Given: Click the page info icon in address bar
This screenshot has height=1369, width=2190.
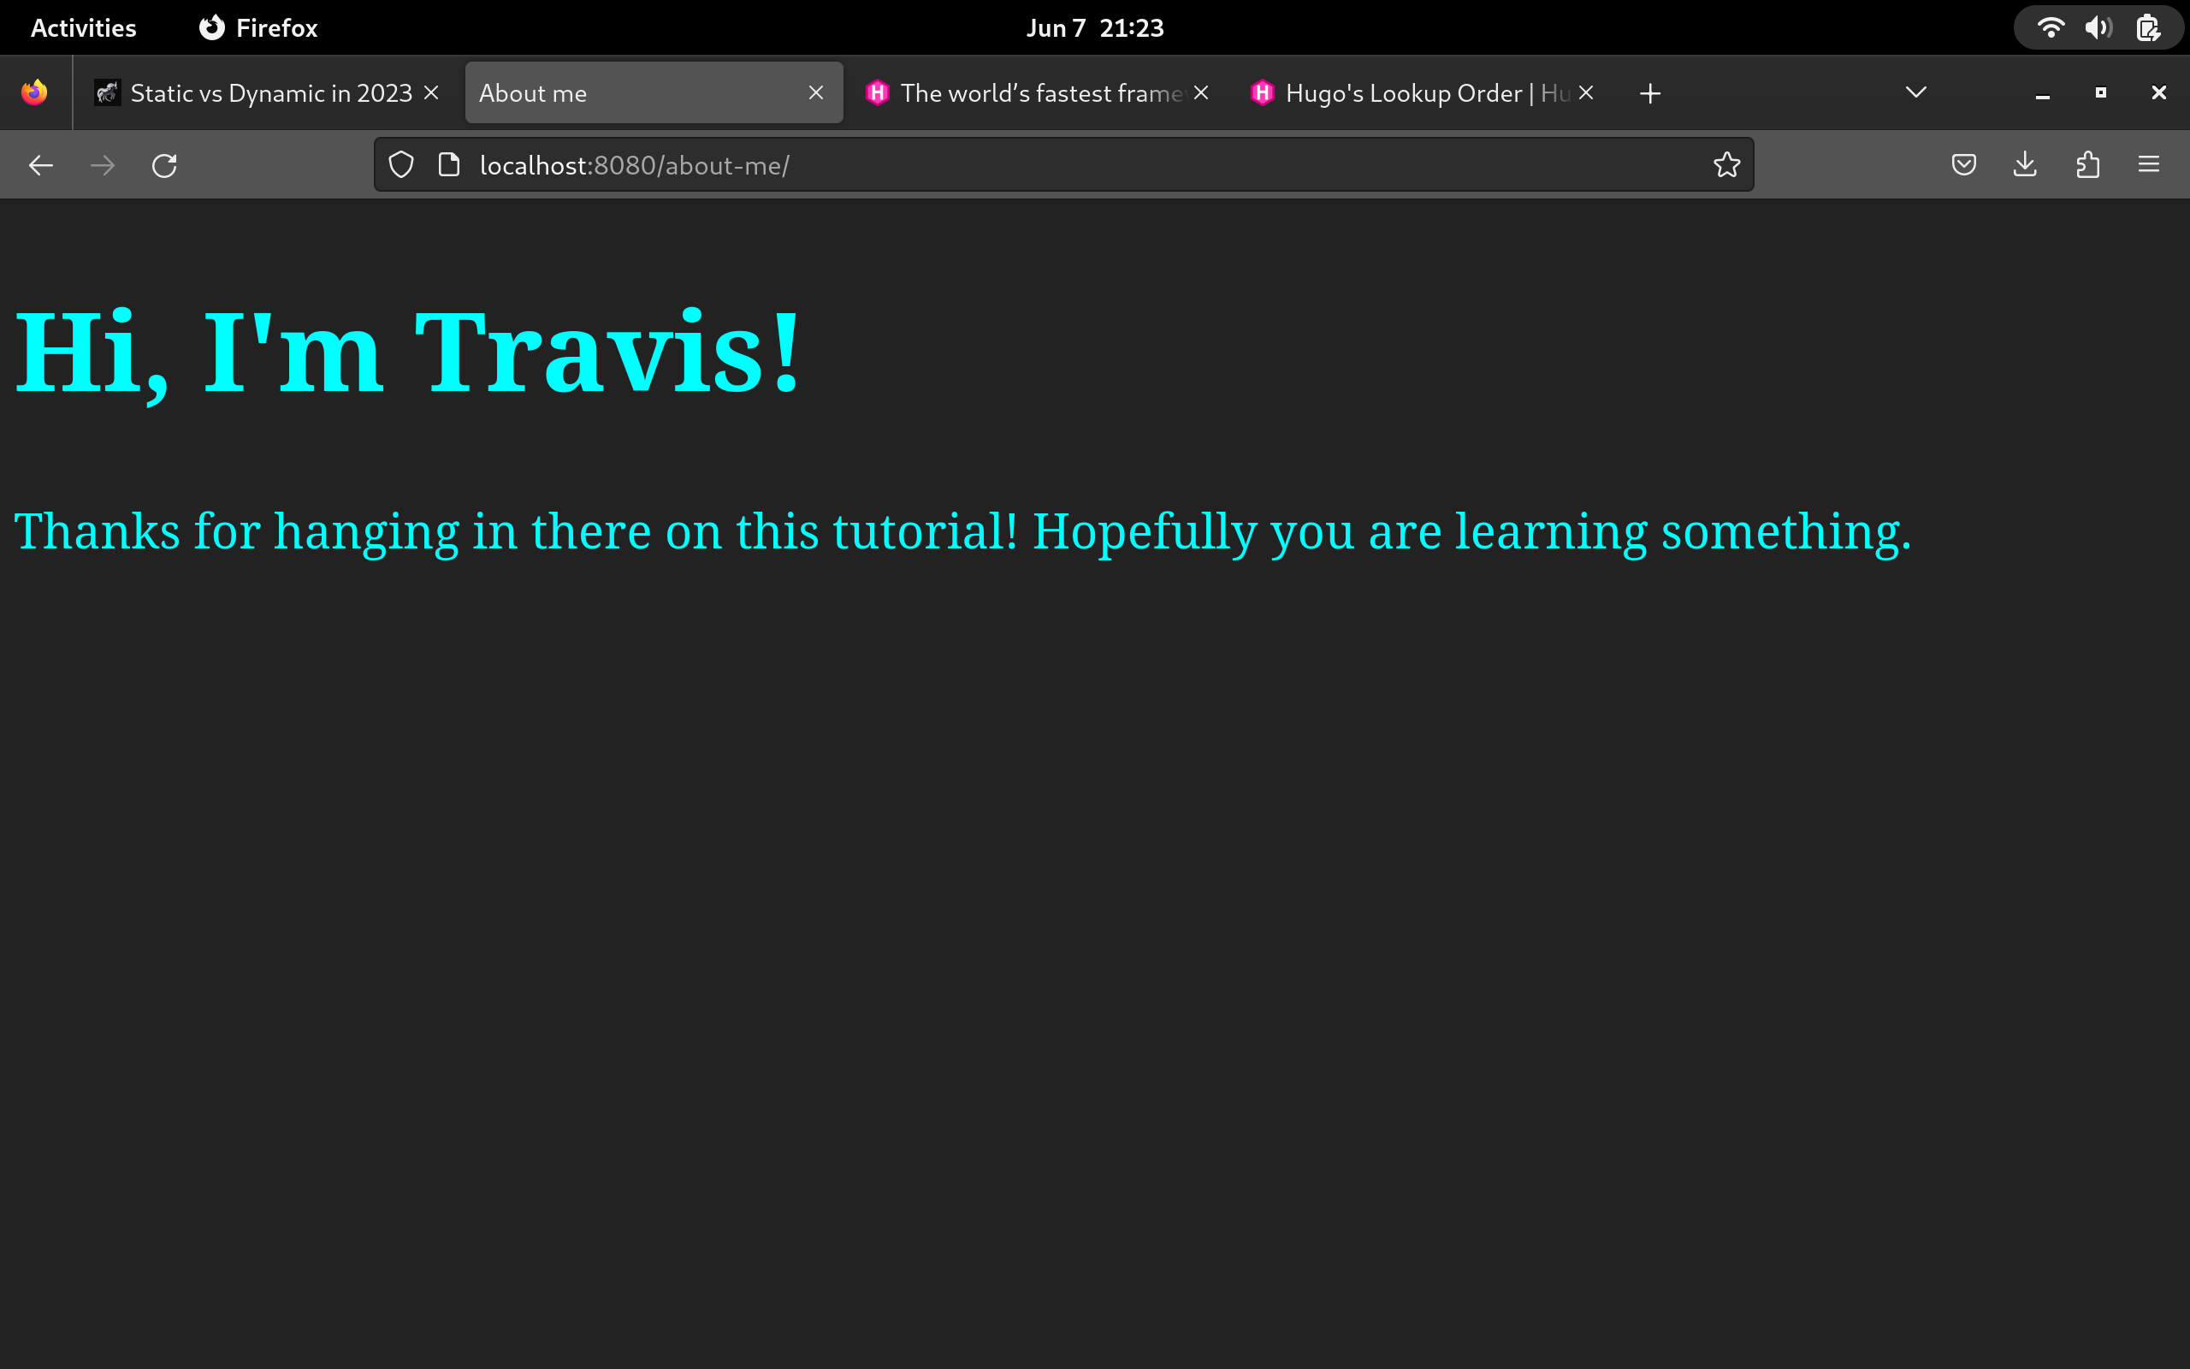Looking at the screenshot, I should (x=449, y=164).
